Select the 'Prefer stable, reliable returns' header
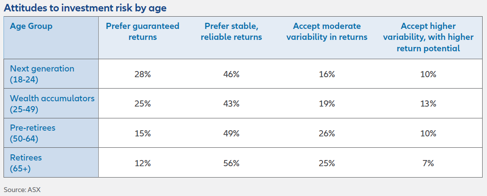This screenshot has width=487, height=196. (x=231, y=32)
